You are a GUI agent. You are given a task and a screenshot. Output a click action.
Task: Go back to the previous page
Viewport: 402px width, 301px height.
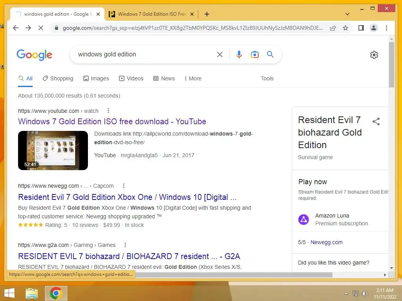(x=16, y=28)
